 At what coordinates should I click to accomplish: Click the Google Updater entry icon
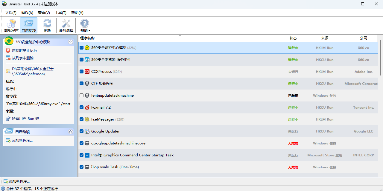point(87,131)
